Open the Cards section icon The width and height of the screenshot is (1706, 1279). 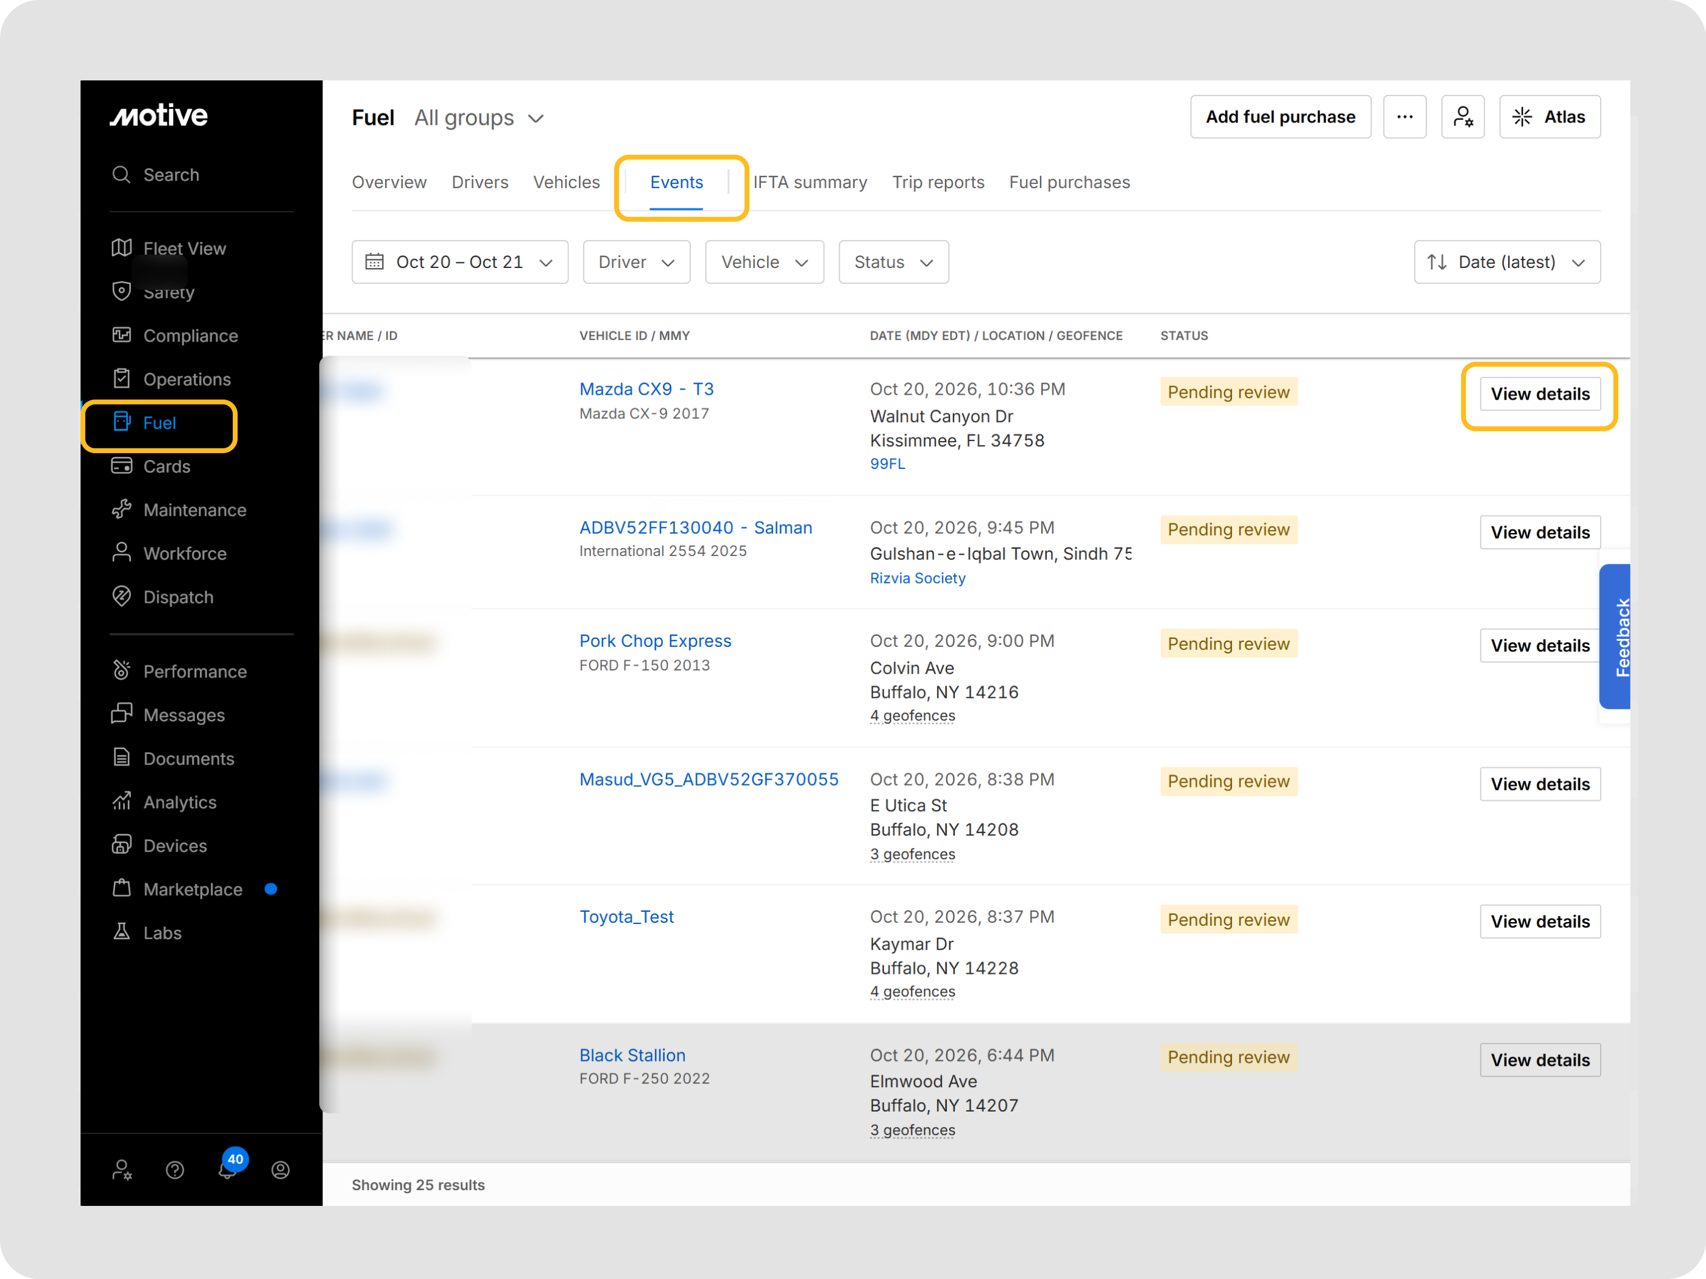[x=121, y=466]
